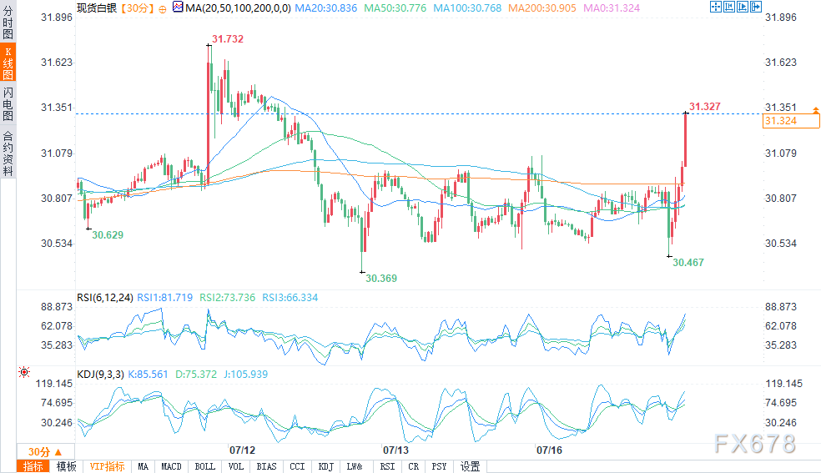Click the J:105.939 value
This screenshot has height=473, width=821.
(245, 375)
